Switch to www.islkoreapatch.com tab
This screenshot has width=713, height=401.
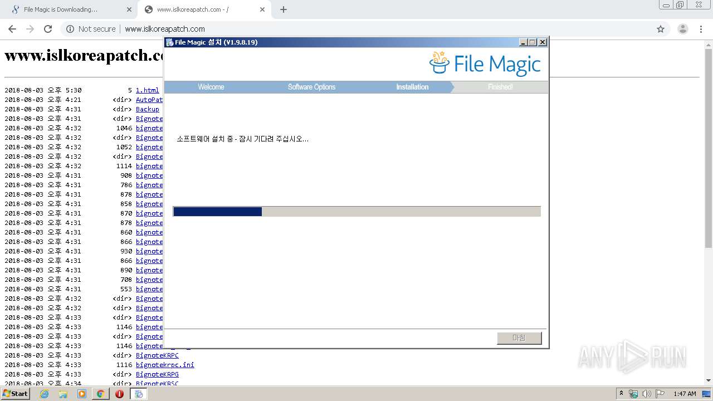204,9
